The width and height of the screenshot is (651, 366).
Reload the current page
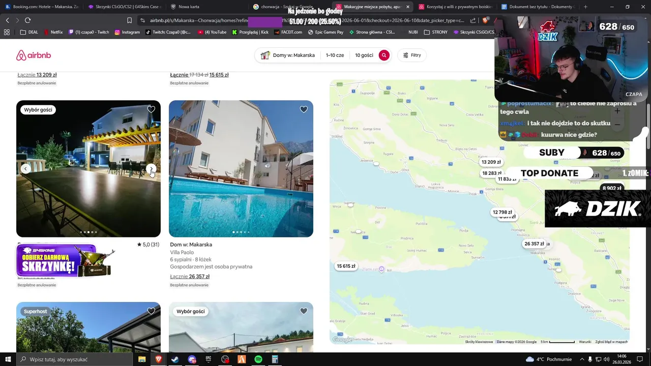27,20
